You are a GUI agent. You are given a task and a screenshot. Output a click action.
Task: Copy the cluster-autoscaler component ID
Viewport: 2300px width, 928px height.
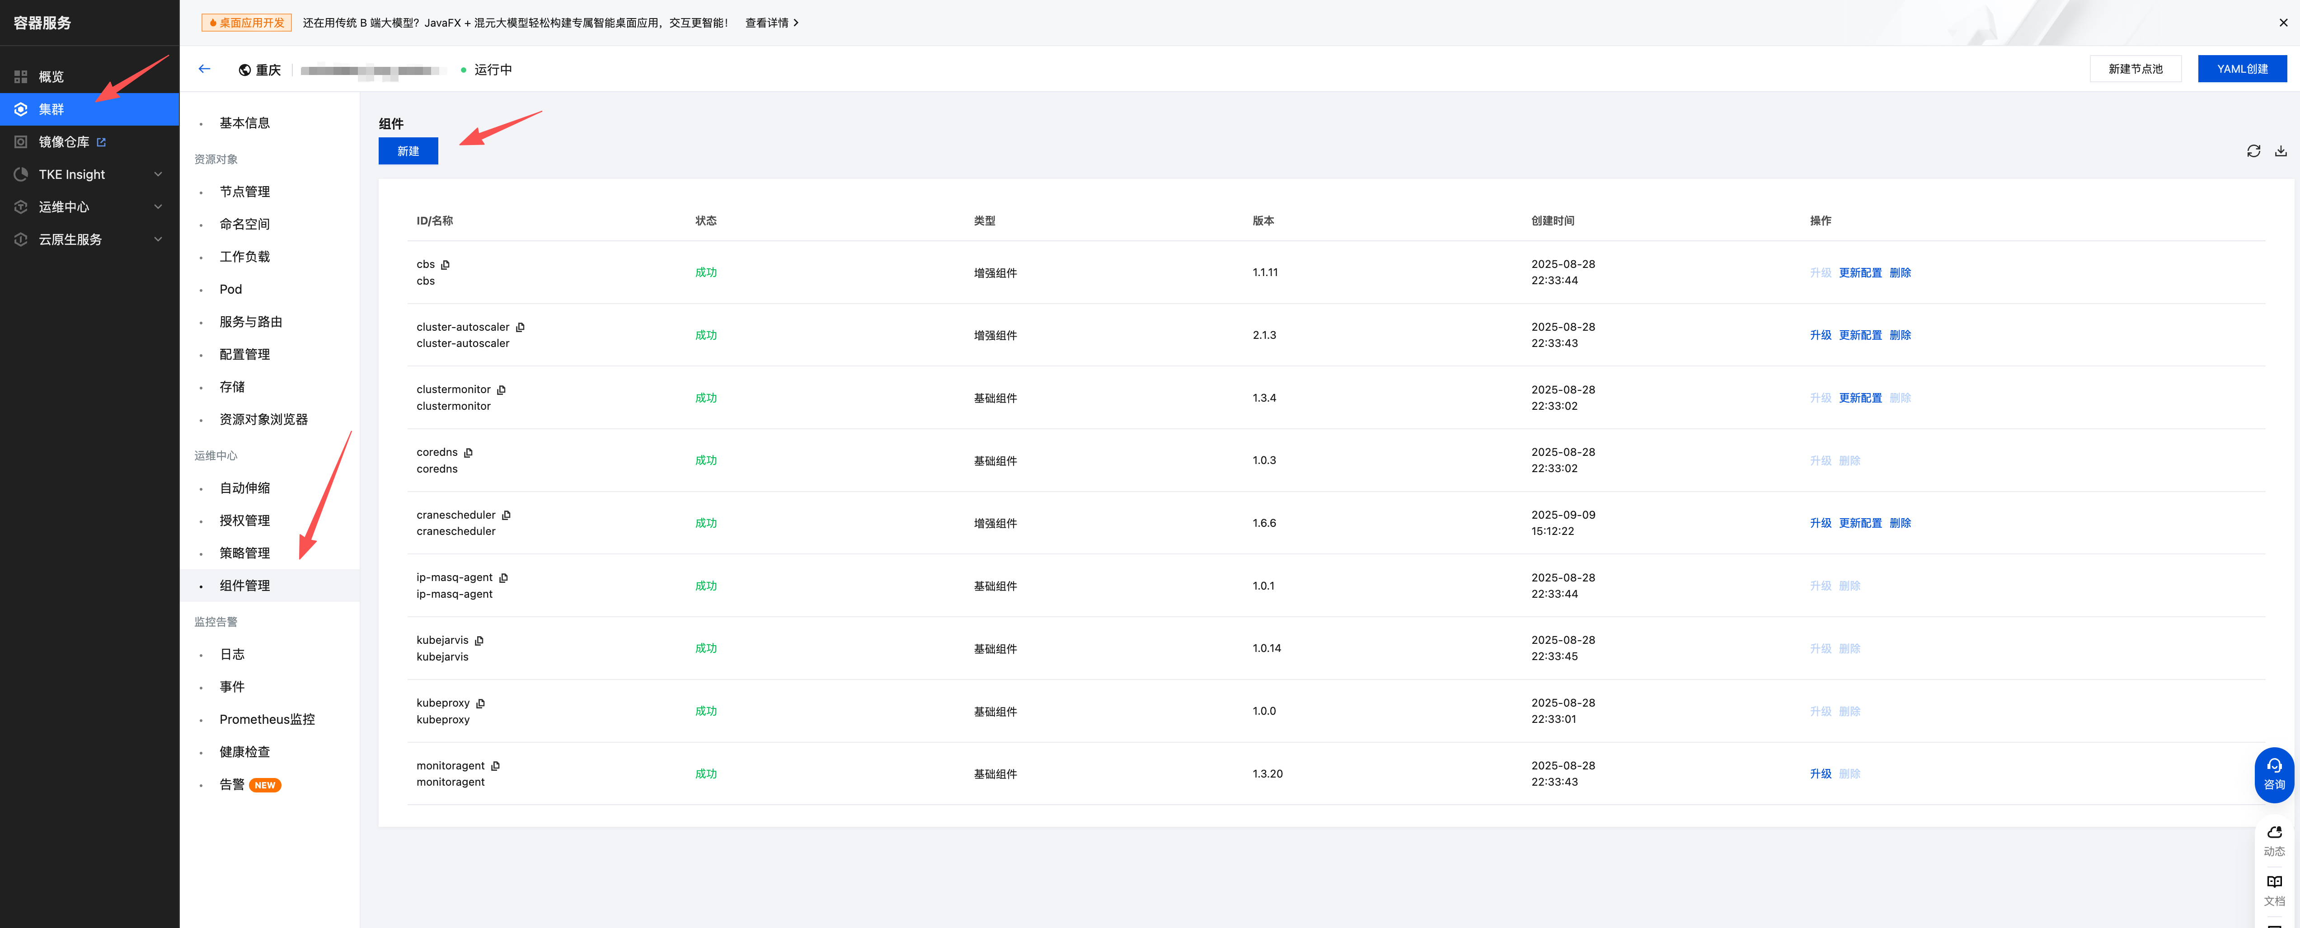521,328
